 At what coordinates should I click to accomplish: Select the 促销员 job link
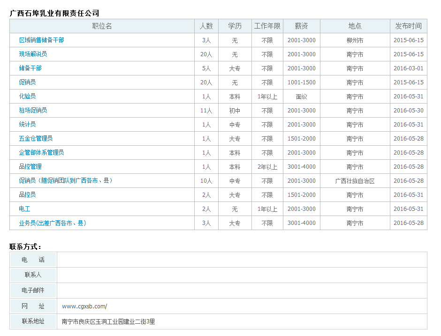(27, 82)
